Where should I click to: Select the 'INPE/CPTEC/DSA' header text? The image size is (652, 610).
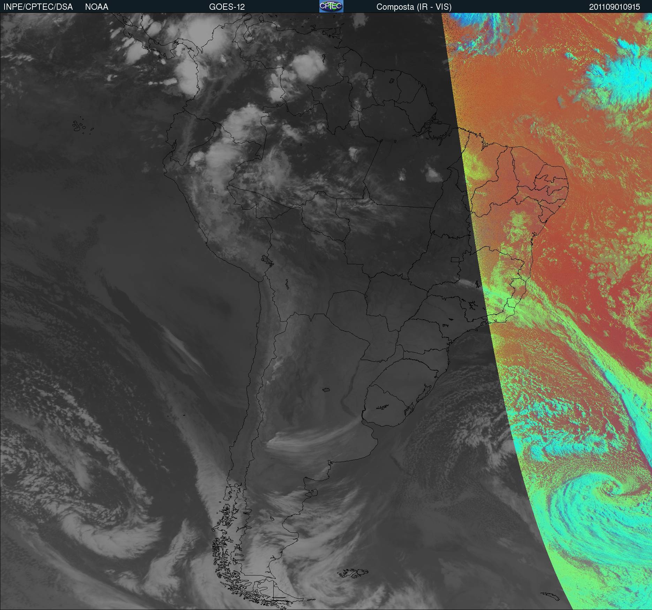[x=38, y=7]
